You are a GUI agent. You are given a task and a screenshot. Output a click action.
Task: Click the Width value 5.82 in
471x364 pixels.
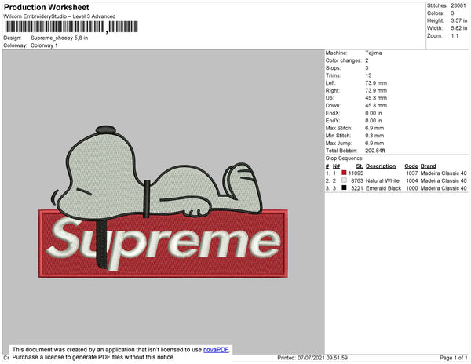[458, 28]
